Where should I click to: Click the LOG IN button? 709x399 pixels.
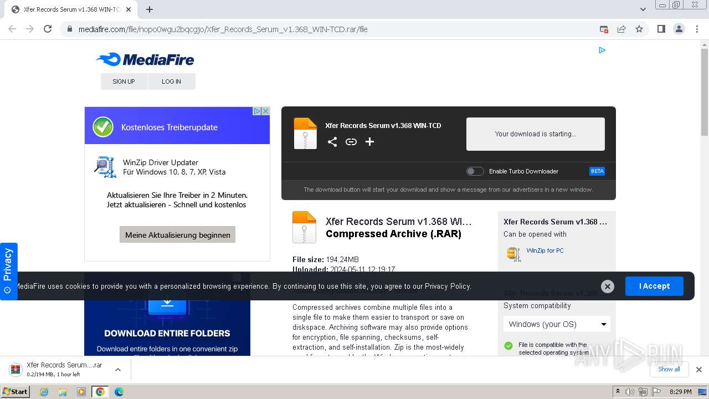(172, 81)
